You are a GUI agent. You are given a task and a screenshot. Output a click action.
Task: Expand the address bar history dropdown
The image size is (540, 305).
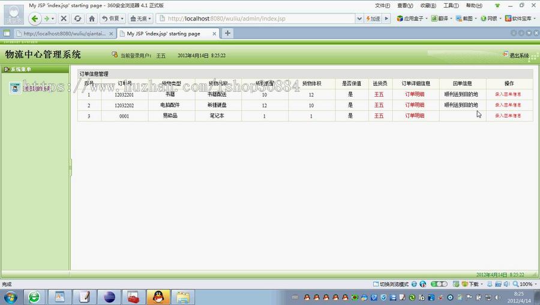[x=359, y=19]
